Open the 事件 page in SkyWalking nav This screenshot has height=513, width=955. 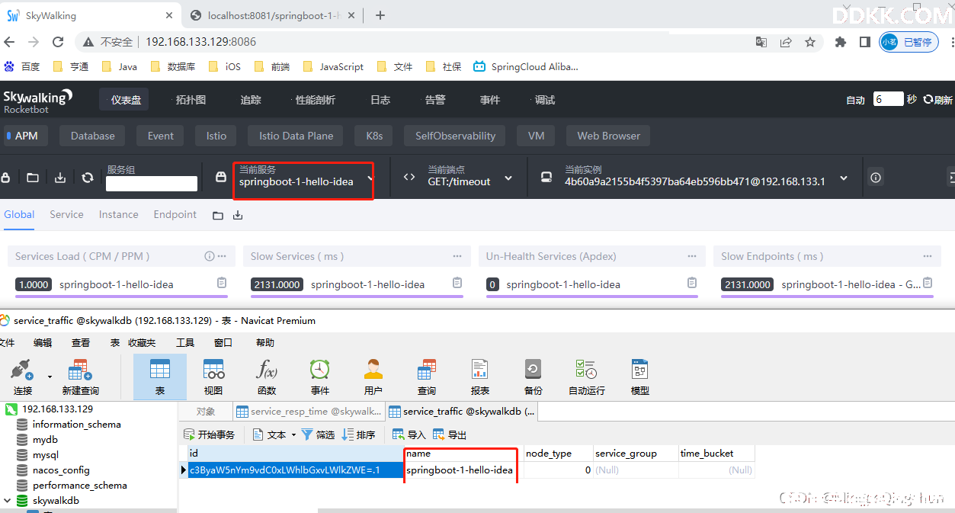[489, 100]
